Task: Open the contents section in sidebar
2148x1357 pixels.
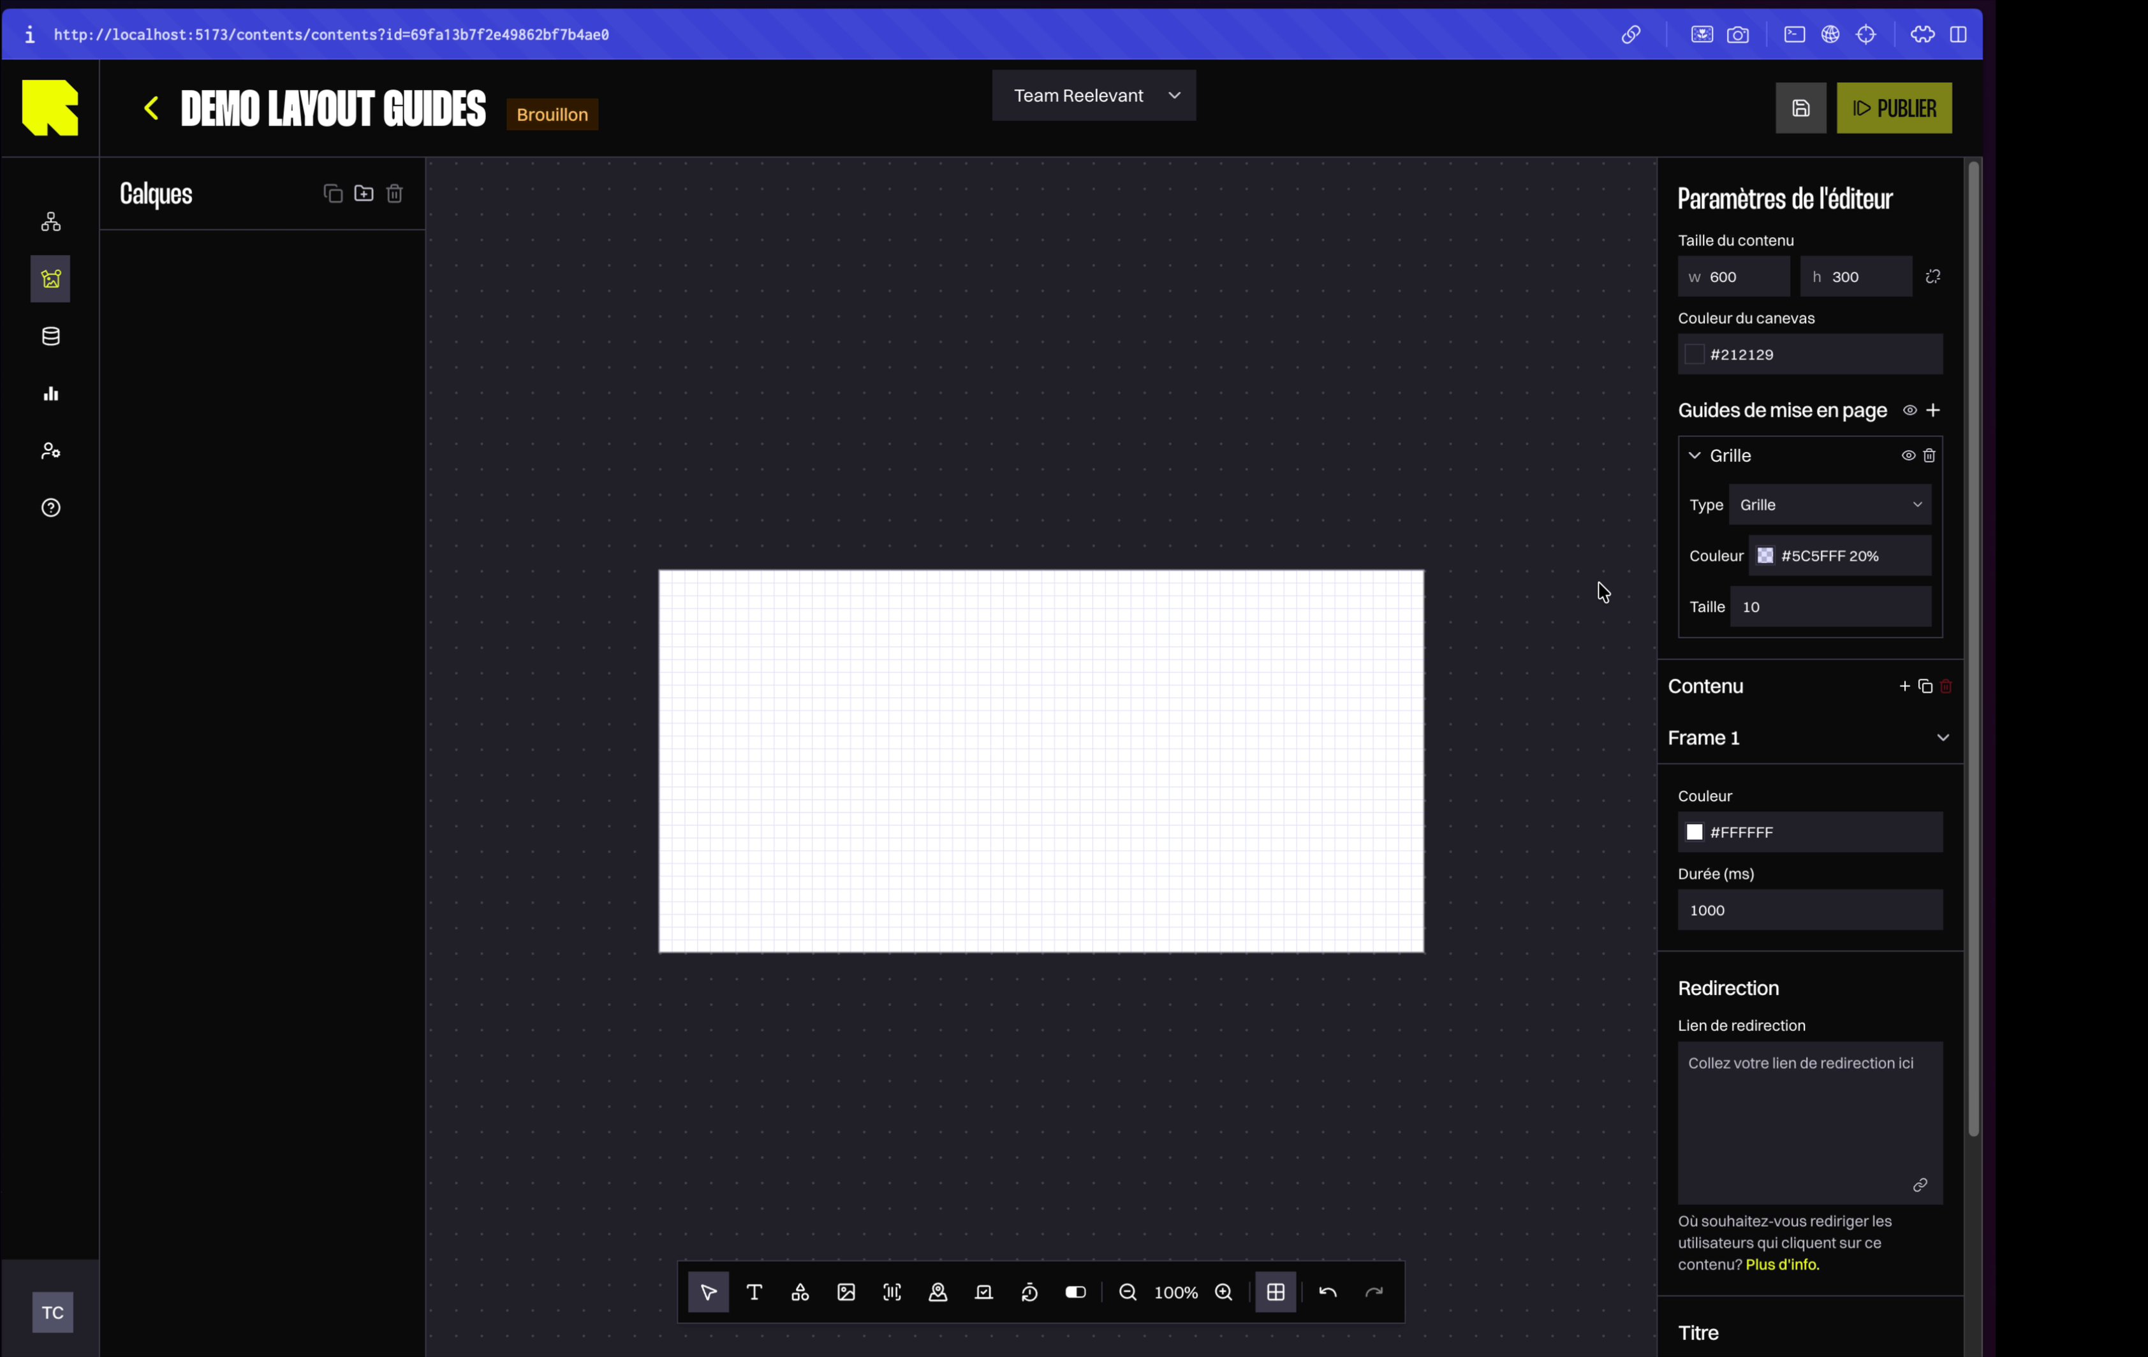Action: click(51, 279)
